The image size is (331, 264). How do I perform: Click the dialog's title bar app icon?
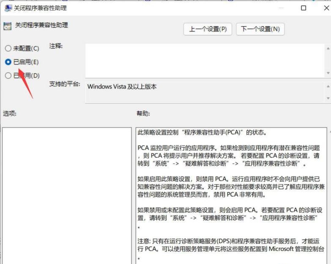[8, 8]
